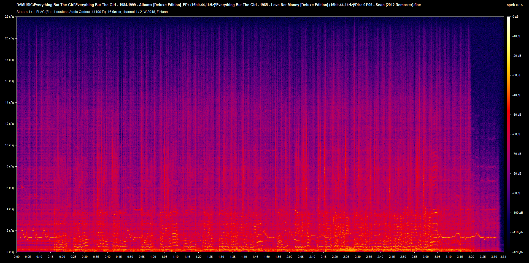Click the 3:00 time axis marker
This screenshot has height=263, width=529.
coord(426,257)
